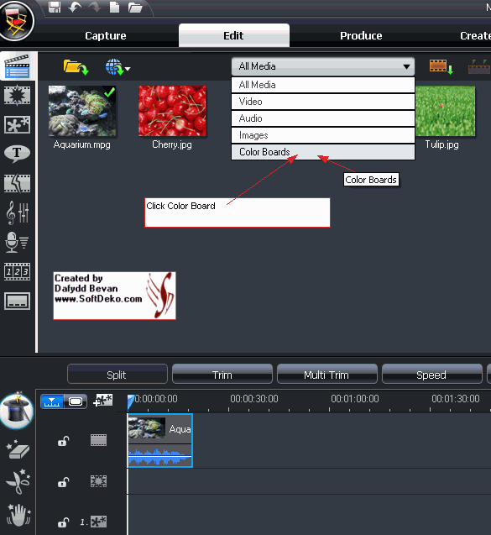This screenshot has width=491, height=535.
Task: Click the Magic Movie Wizard hat icon
Action: pyautogui.click(x=17, y=410)
